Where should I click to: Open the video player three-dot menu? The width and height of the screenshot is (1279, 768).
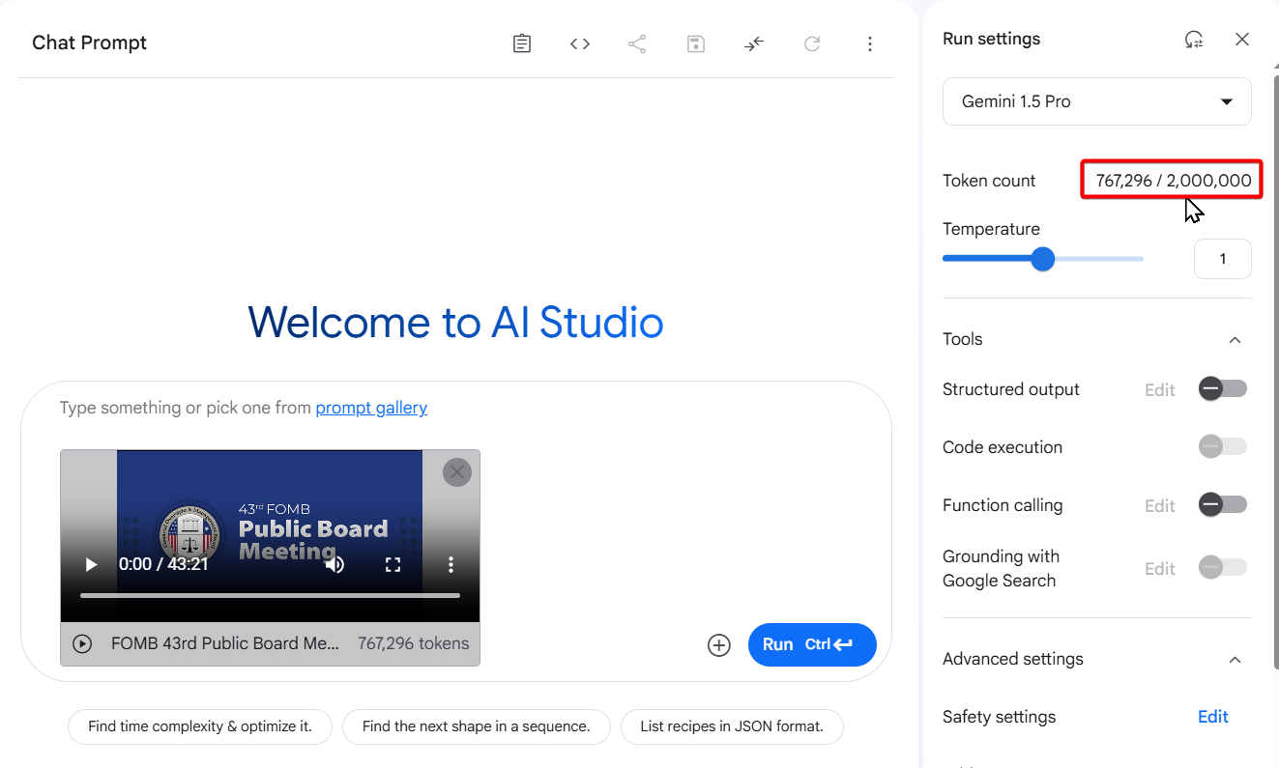[x=451, y=564]
